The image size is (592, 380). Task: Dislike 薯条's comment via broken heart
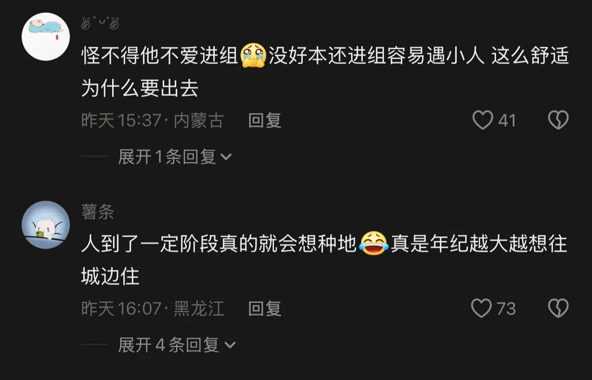tap(558, 308)
